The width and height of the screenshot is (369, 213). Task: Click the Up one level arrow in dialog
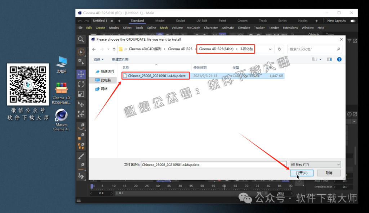pyautogui.click(x=114, y=49)
